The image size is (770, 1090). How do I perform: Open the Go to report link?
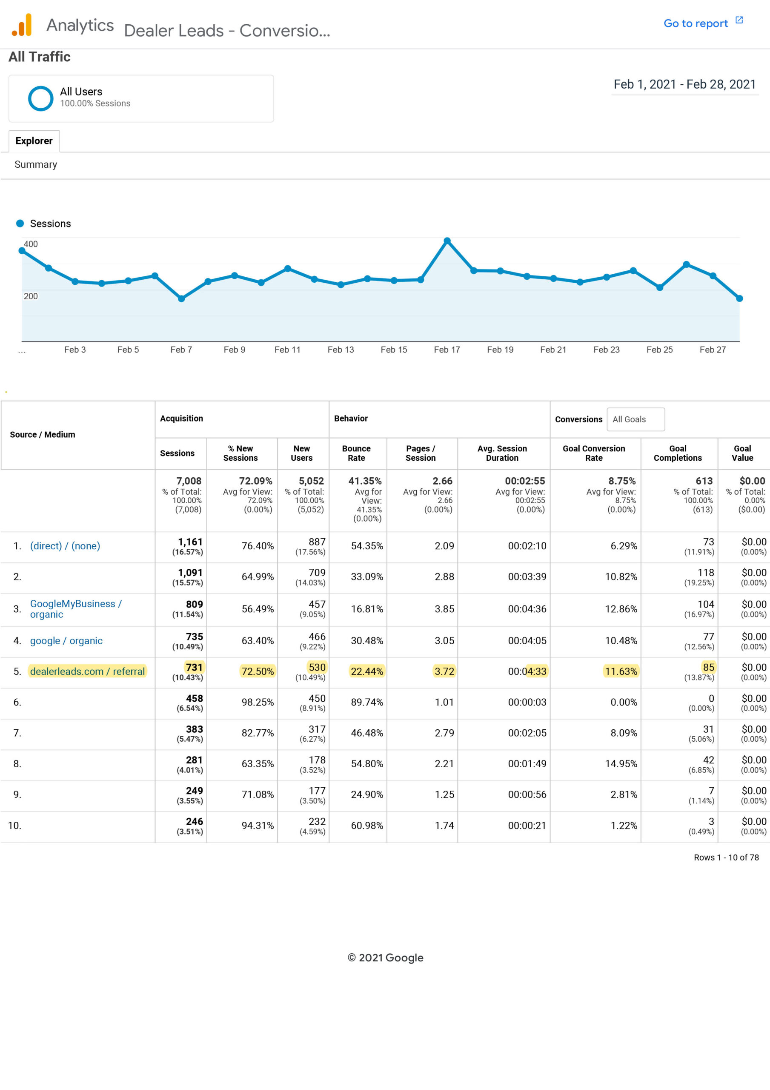coord(696,23)
